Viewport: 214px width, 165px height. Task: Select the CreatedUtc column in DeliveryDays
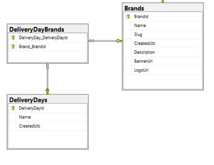pyautogui.click(x=47, y=126)
